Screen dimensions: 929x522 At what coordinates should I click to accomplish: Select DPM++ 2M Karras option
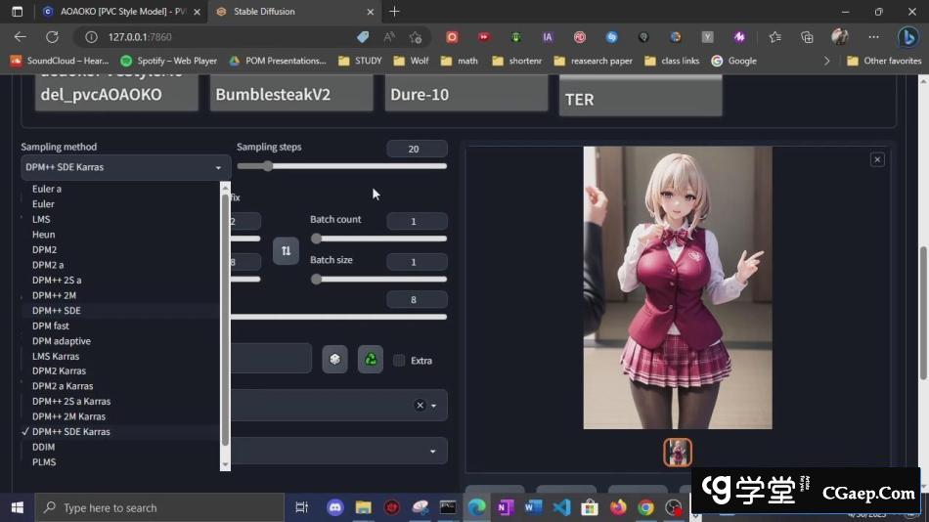(x=70, y=416)
